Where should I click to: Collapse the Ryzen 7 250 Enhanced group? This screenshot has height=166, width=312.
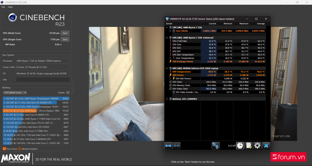[x=167, y=38]
